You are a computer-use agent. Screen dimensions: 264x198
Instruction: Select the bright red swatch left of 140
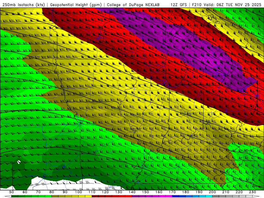(x=129, y=196)
